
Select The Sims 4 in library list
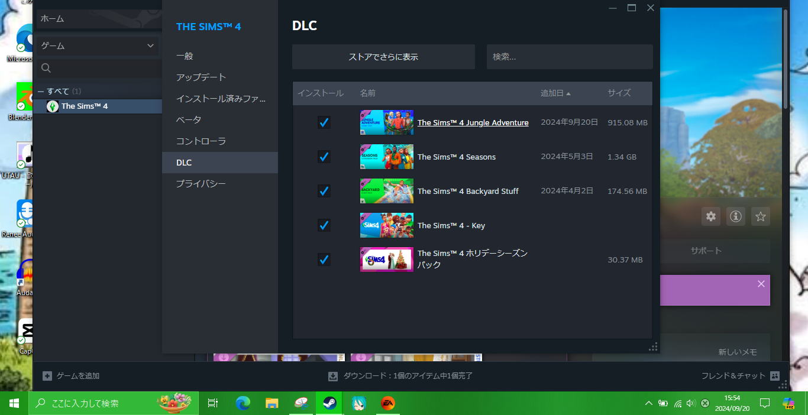pyautogui.click(x=98, y=106)
